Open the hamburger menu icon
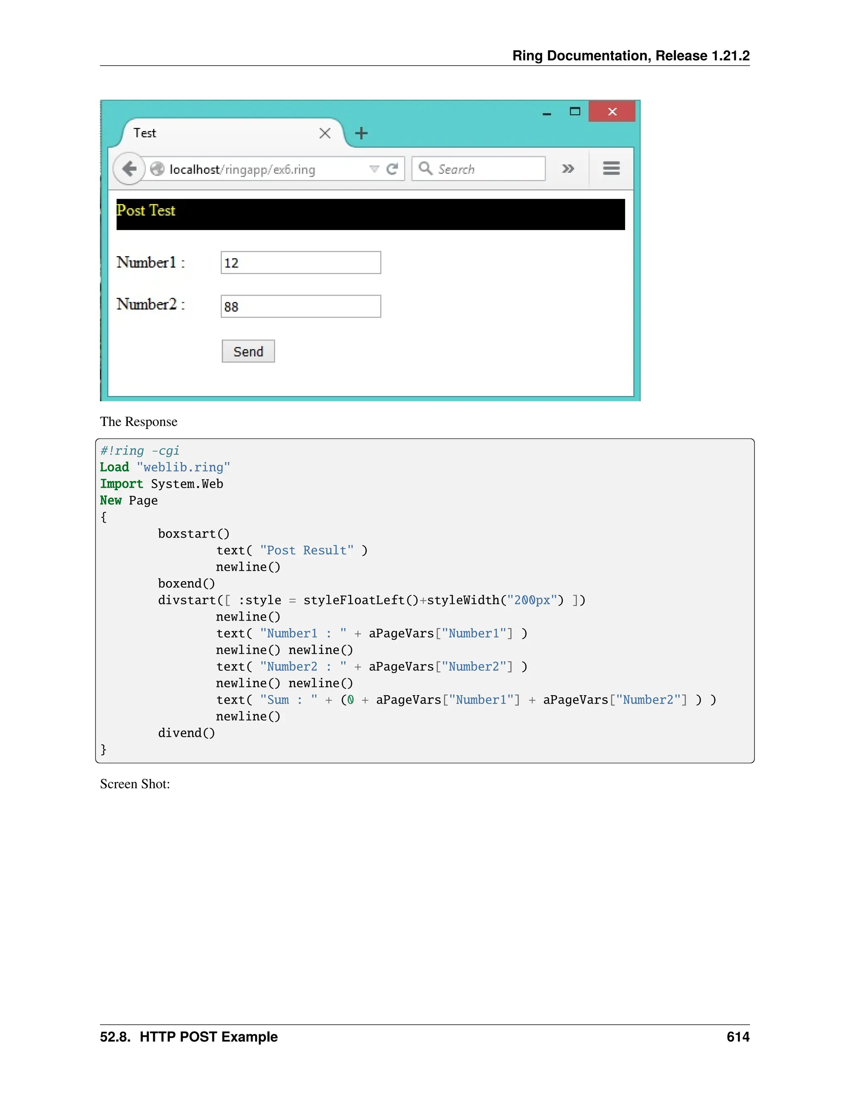The image size is (850, 1100). pyautogui.click(x=611, y=168)
